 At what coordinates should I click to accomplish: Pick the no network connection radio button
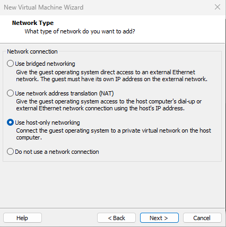click(x=10, y=152)
